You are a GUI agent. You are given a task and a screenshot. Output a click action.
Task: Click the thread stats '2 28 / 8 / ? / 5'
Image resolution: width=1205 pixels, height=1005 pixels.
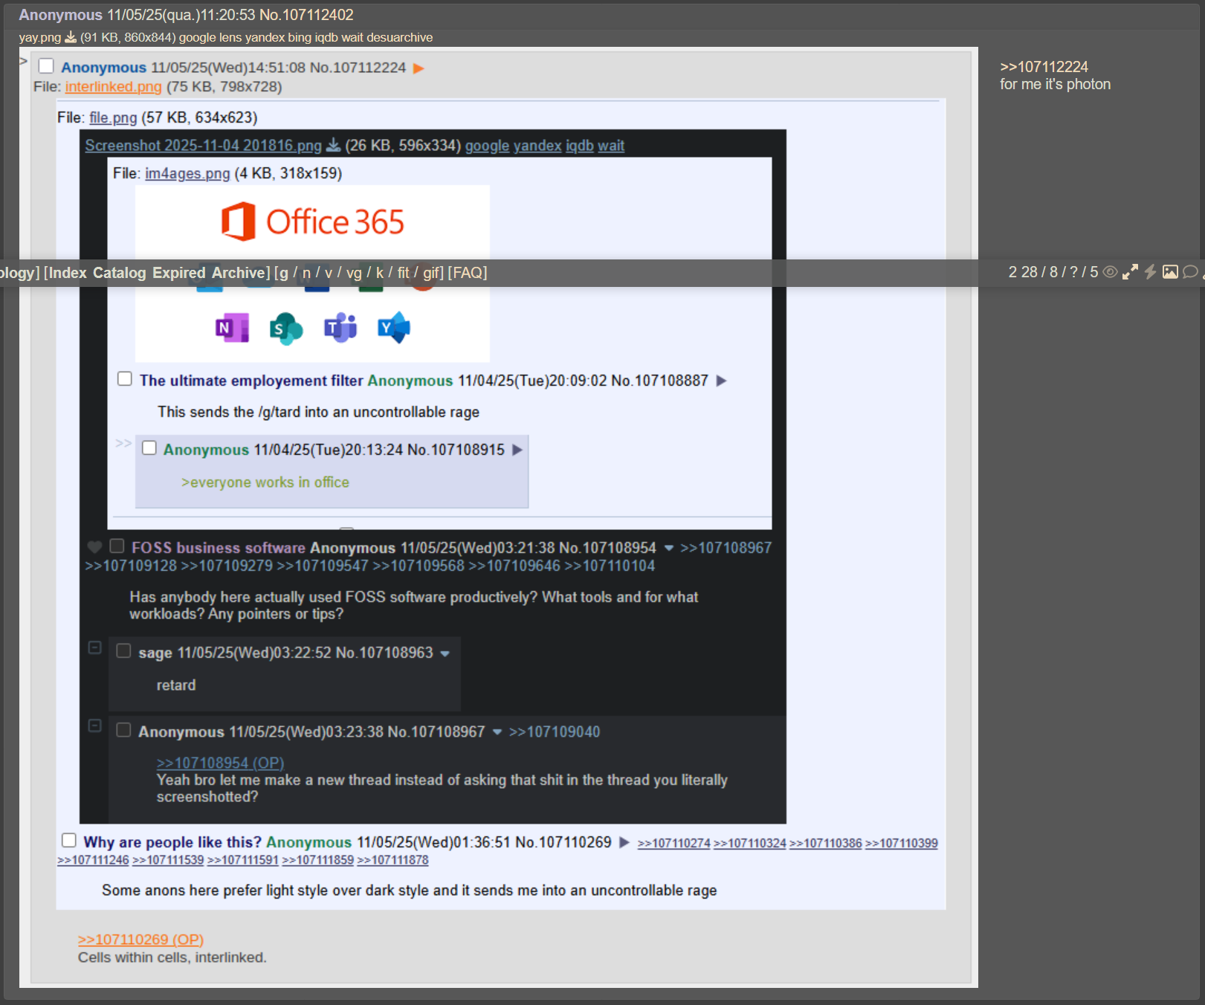pos(1053,272)
